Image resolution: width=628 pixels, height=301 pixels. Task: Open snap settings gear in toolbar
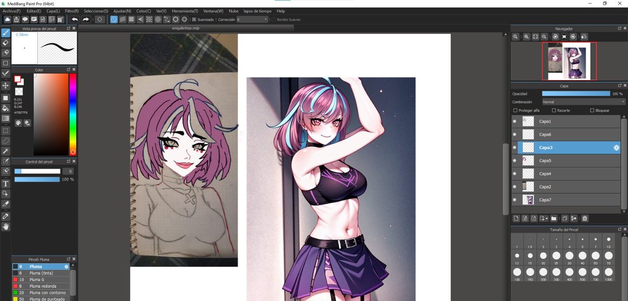click(x=184, y=19)
